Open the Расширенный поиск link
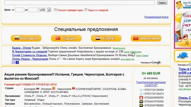This screenshot has width=191, height=107. tap(156, 17)
